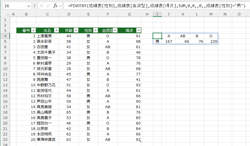Click the 得点 header cell text

pyautogui.click(x=129, y=30)
